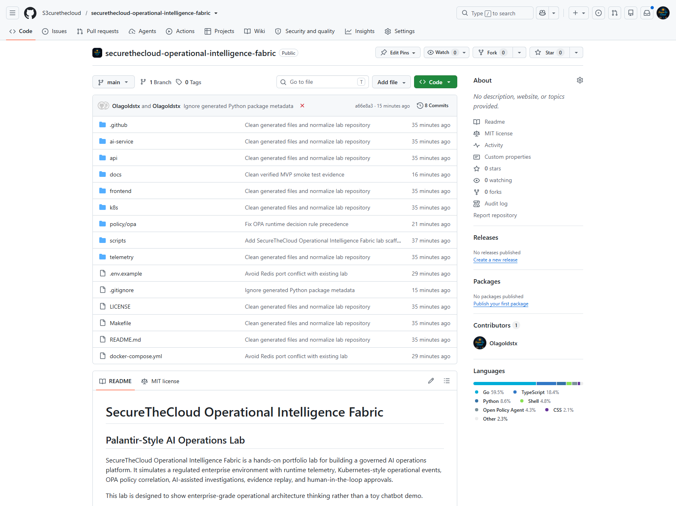Switch to the Pull requests tab
This screenshot has width=676, height=506.
click(98, 31)
